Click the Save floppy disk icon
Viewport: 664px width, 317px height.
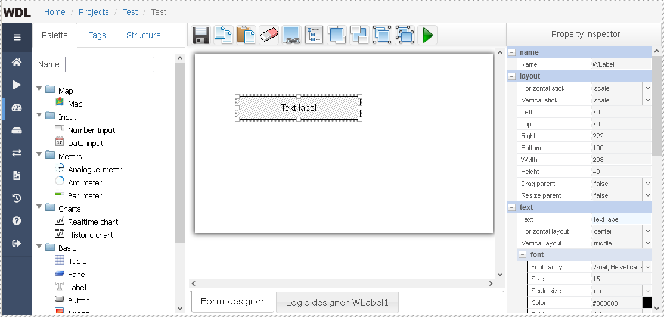click(201, 35)
